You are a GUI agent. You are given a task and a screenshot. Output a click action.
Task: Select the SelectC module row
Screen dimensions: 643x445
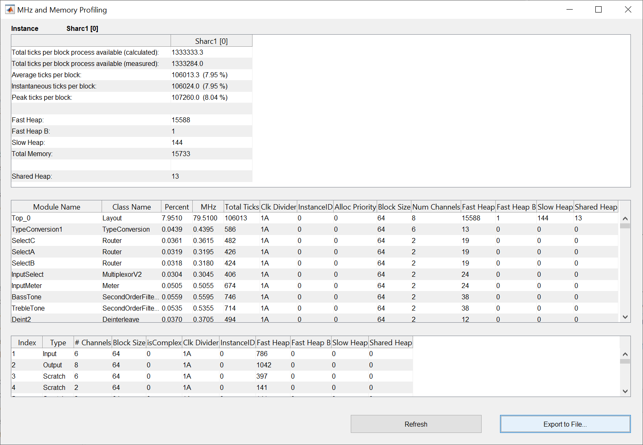point(314,240)
